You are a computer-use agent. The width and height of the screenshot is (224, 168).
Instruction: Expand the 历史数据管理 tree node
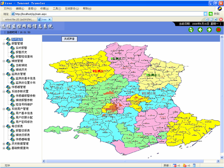[x=4, y=144]
